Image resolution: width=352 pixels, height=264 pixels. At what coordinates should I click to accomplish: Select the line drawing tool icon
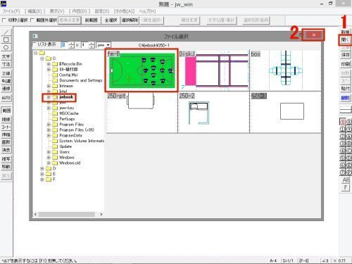6,32
